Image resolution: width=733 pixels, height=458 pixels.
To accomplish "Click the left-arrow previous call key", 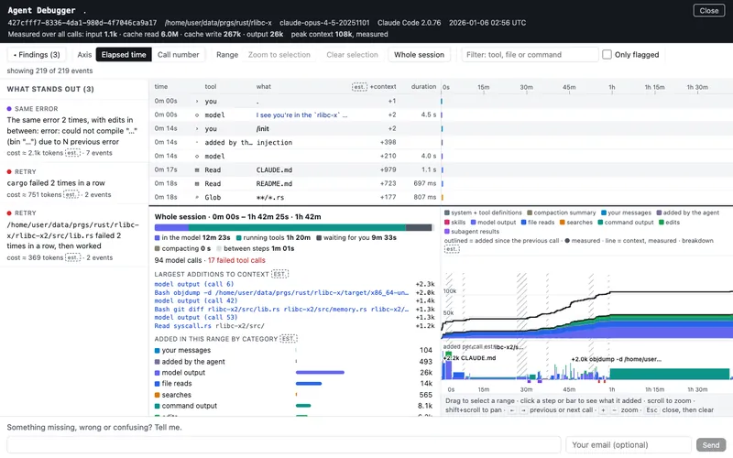I will coord(512,410).
